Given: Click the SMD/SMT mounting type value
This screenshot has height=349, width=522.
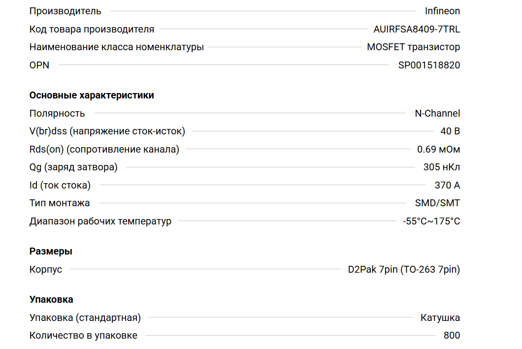Looking at the screenshot, I should [437, 203].
